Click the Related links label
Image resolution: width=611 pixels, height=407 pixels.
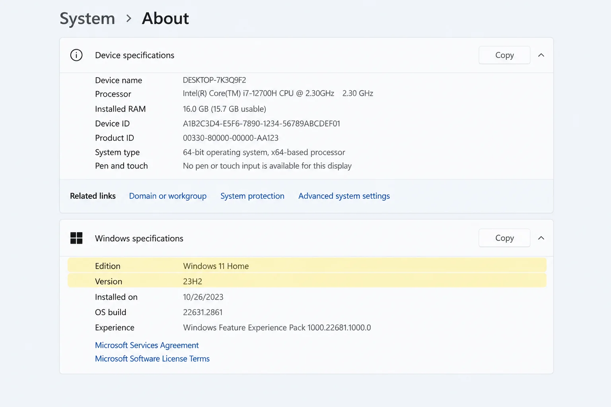point(93,196)
